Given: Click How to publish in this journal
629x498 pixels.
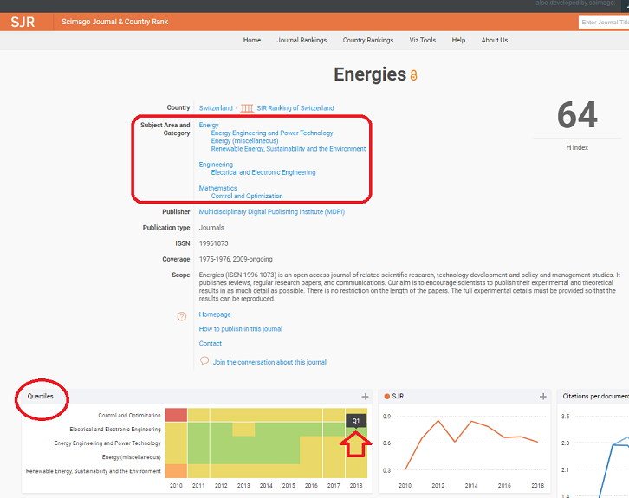Looking at the screenshot, I should coord(240,329).
